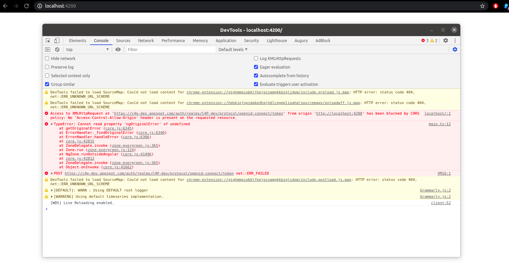The height and width of the screenshot is (268, 509).
Task: Open the Network tab
Action: [x=146, y=40]
